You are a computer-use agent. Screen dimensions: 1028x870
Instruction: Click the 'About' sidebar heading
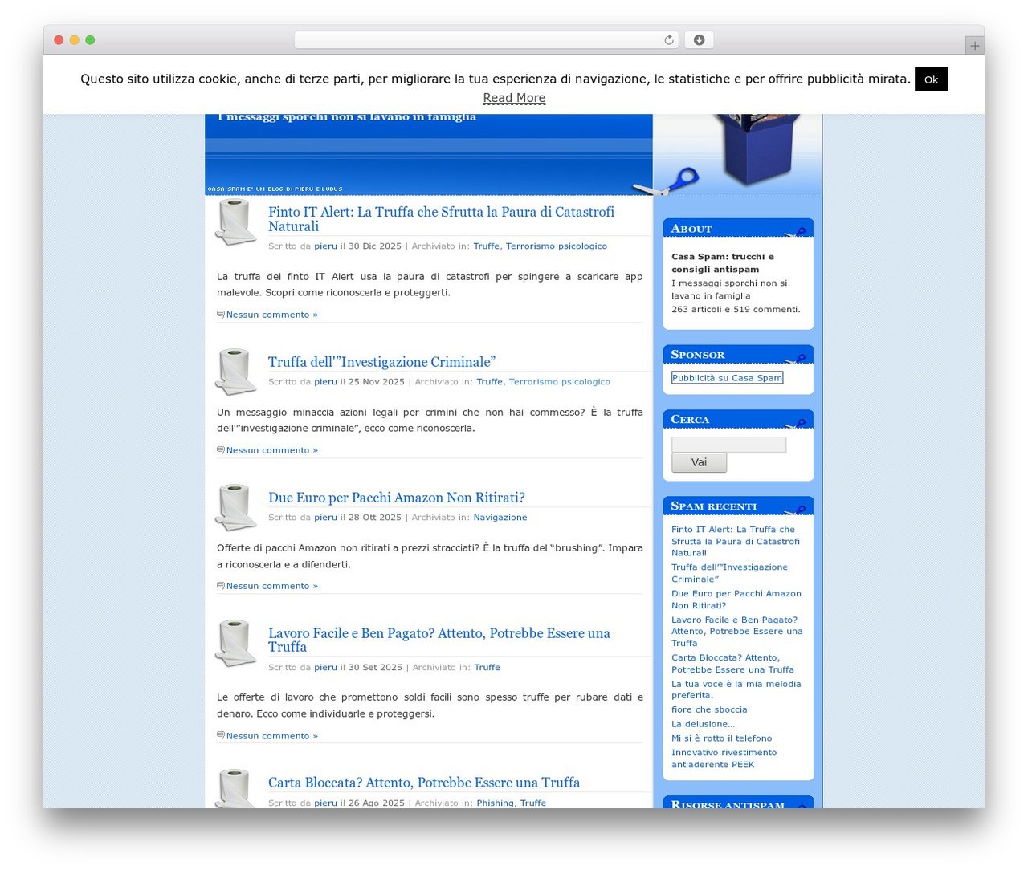(x=691, y=229)
